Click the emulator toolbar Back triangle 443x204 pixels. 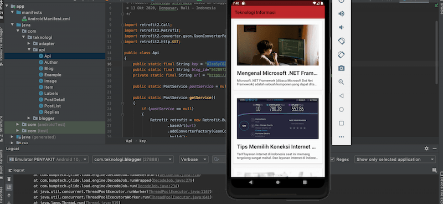341,96
